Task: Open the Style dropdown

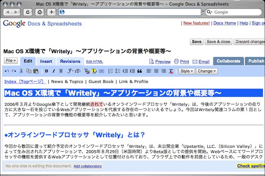Action: pyautogui.click(x=186, y=71)
